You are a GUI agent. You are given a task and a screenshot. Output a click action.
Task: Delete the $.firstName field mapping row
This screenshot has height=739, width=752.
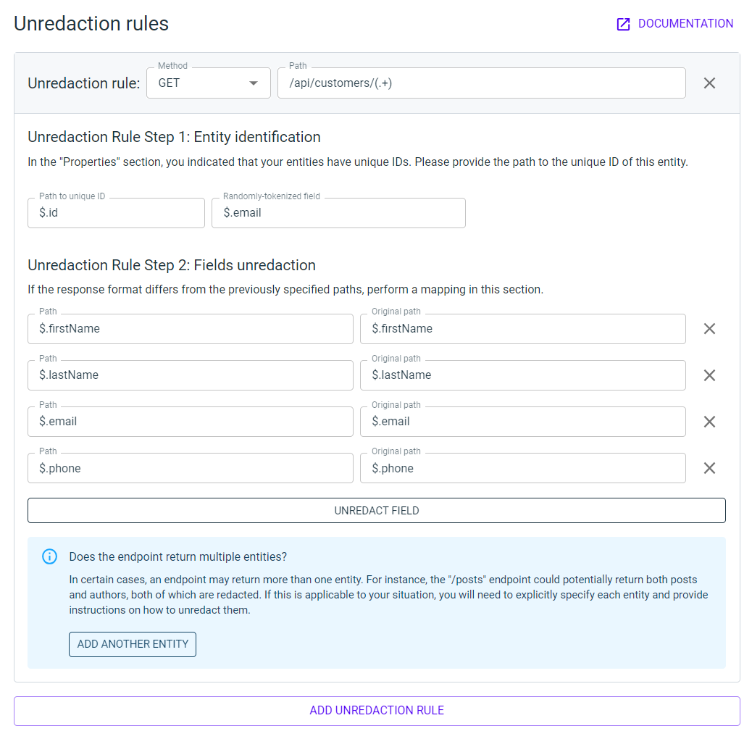pos(709,329)
